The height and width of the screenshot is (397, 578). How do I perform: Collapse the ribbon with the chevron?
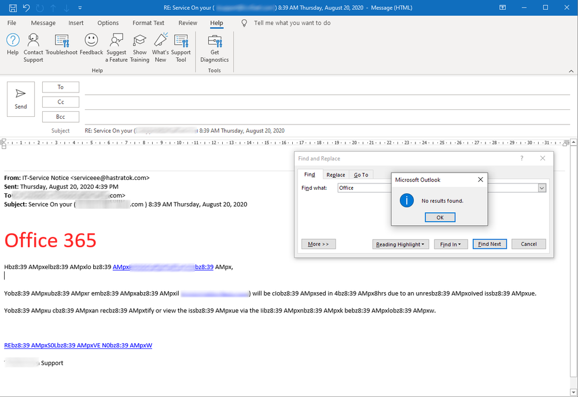coord(571,71)
